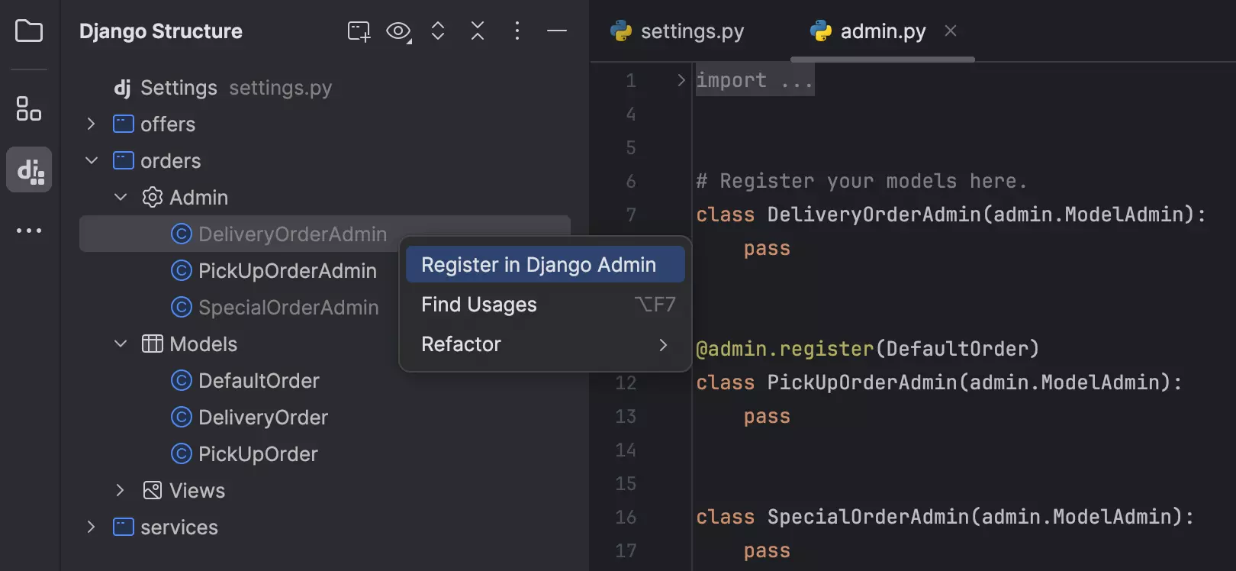
Task: Close the admin.py tab
Action: pos(950,31)
